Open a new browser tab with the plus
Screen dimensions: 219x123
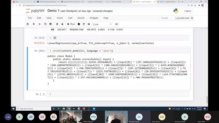tap(182, 2)
